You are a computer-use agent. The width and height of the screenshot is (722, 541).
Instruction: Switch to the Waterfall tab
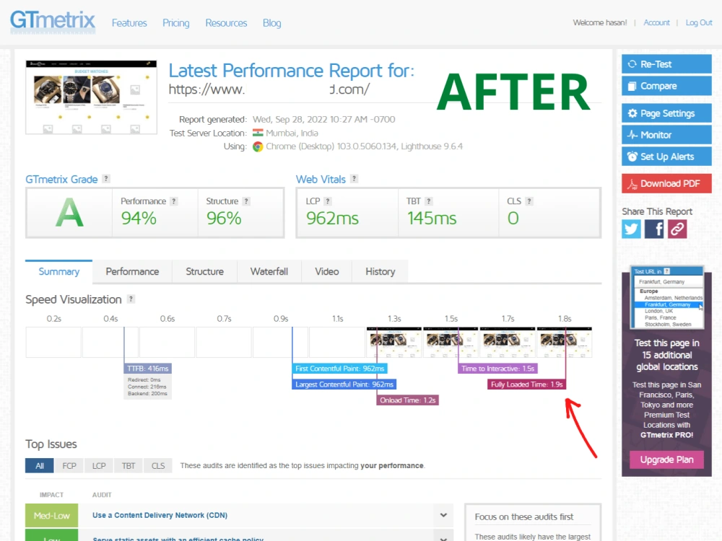[269, 271]
